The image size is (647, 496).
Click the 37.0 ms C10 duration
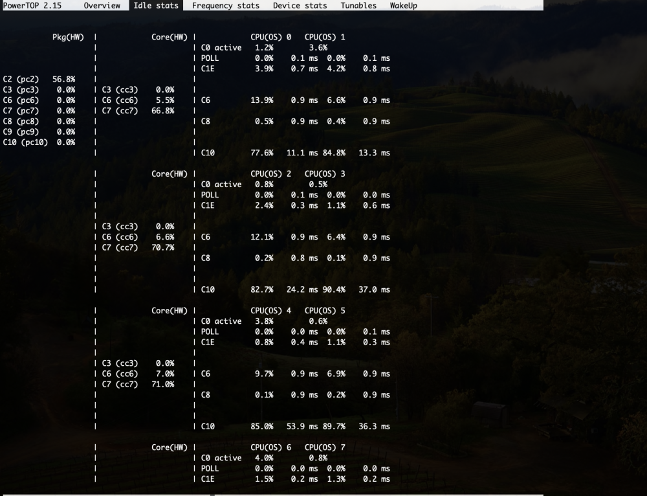coord(374,289)
